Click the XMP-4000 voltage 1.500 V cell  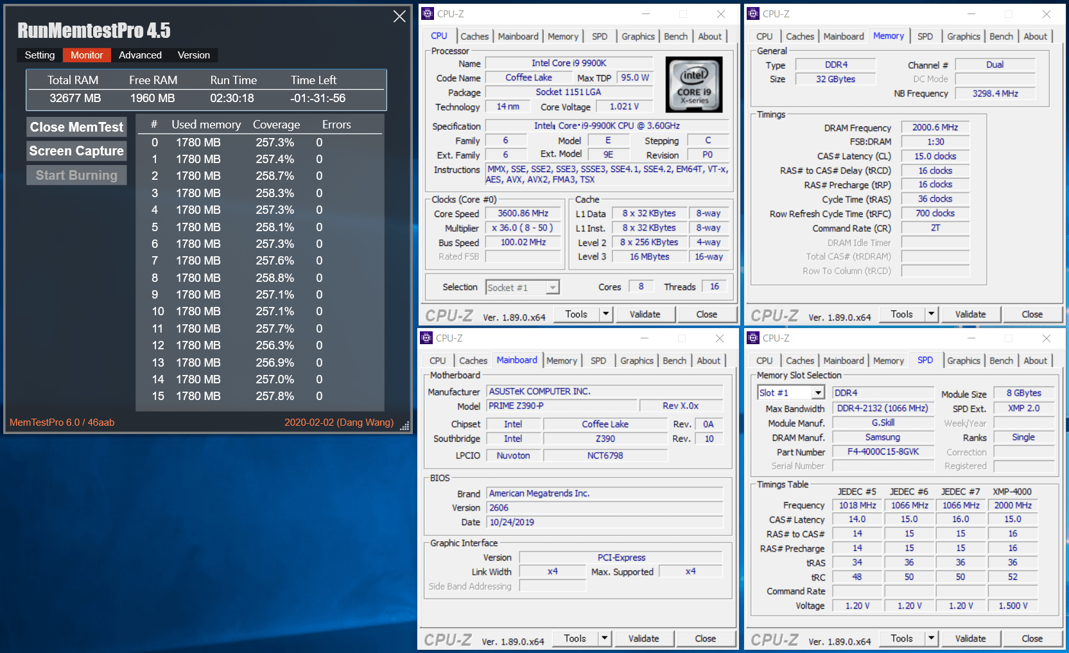(1013, 605)
